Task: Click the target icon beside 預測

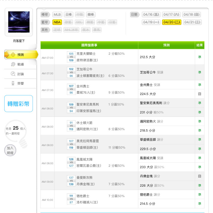Action: pyautogui.click(x=13, y=55)
